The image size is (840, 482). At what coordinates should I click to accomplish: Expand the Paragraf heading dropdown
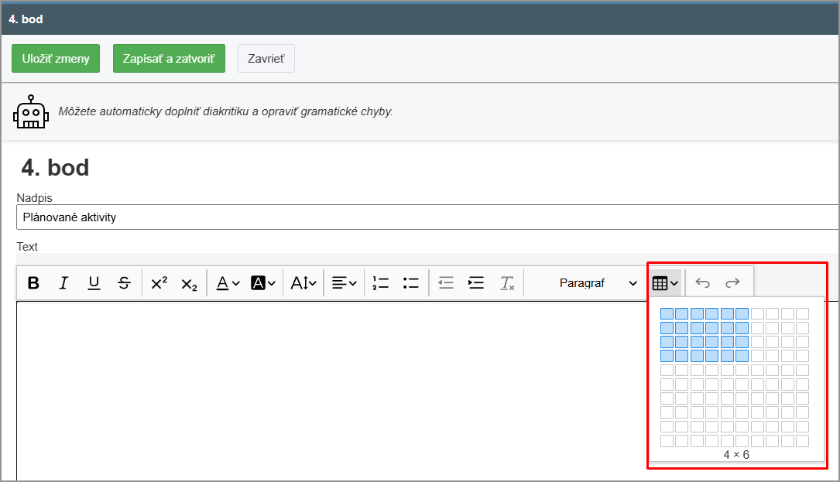click(598, 283)
